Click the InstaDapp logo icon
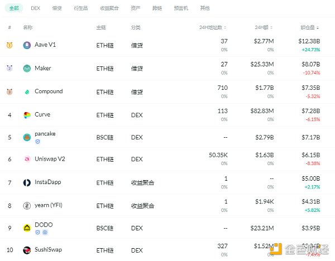This screenshot has height=261, width=335. coord(27,182)
